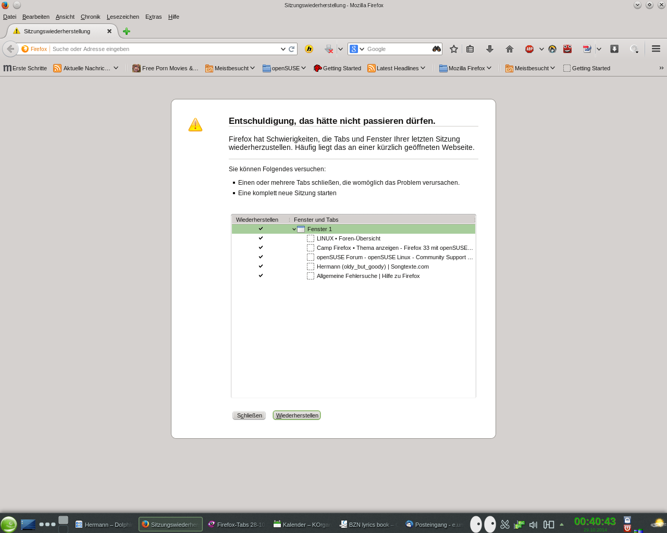Uncheck restore for LINUX Foren-Übersicht tab
Image resolution: width=667 pixels, height=533 pixels.
(x=261, y=238)
